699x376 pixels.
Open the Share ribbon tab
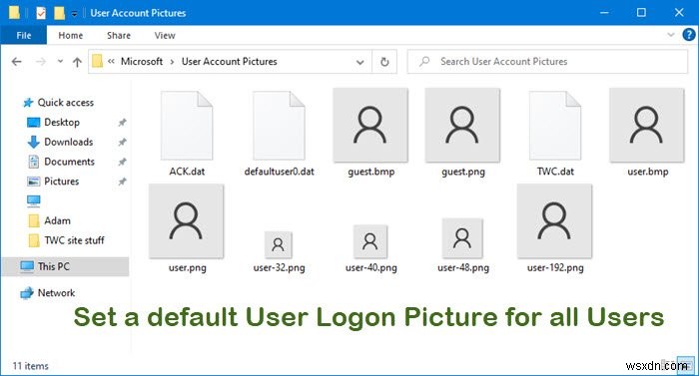coord(119,36)
